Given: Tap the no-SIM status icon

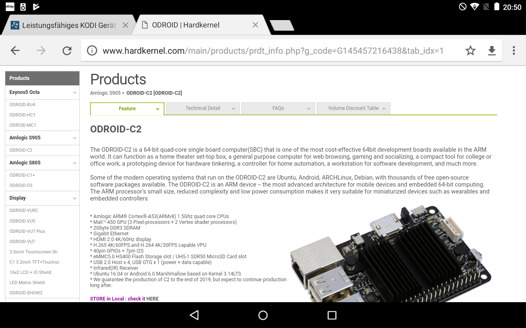Looking at the screenshot, I should coord(486,7).
